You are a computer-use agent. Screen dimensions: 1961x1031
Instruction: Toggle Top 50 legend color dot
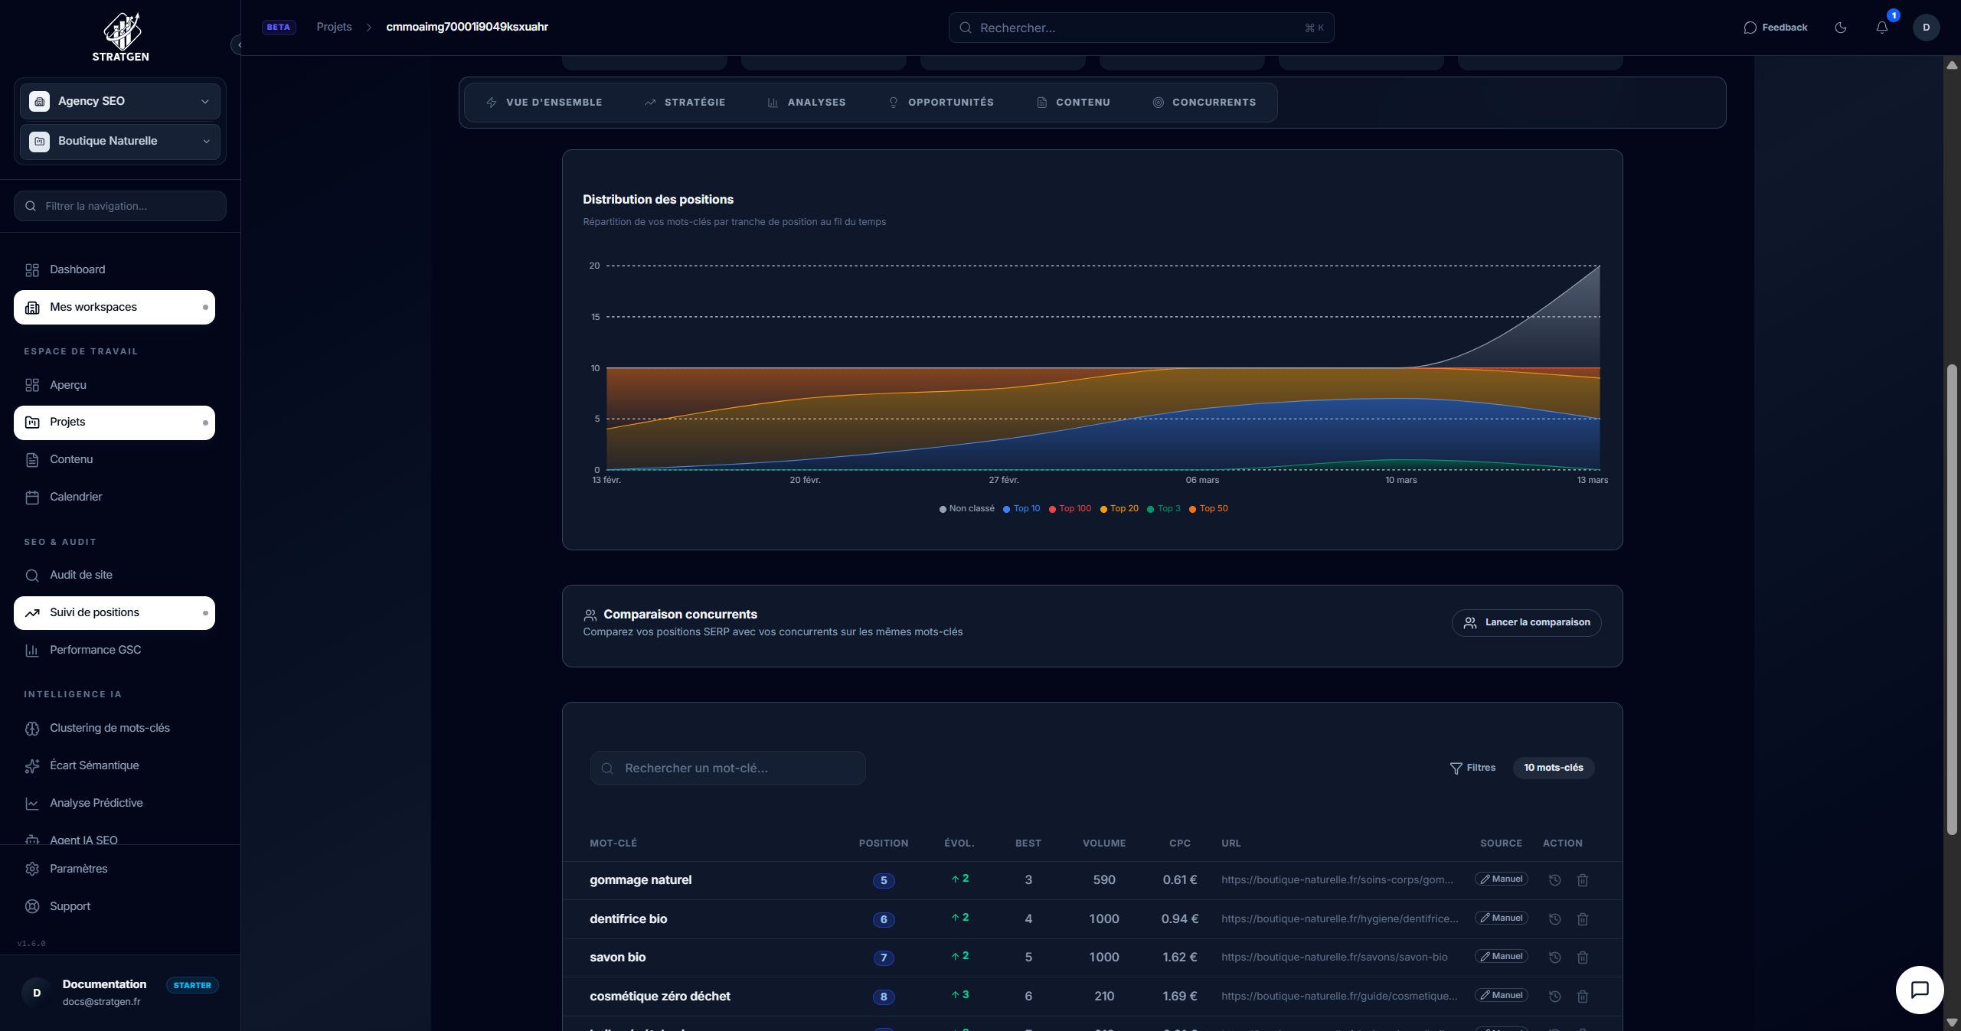1192,510
